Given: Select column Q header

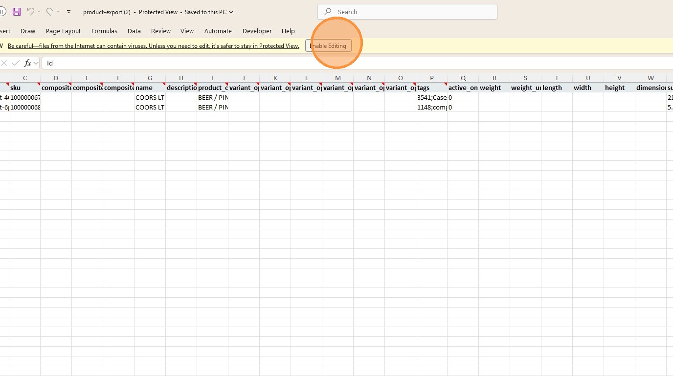Looking at the screenshot, I should pyautogui.click(x=463, y=78).
